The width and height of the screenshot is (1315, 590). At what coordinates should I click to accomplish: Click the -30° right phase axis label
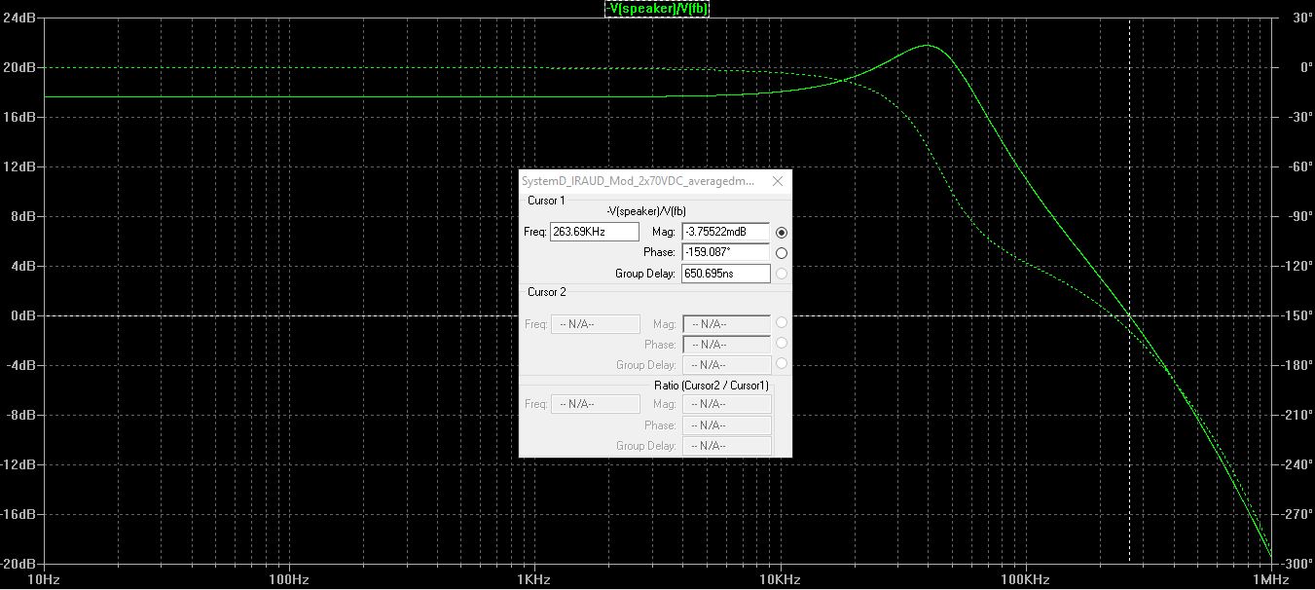[x=1300, y=117]
